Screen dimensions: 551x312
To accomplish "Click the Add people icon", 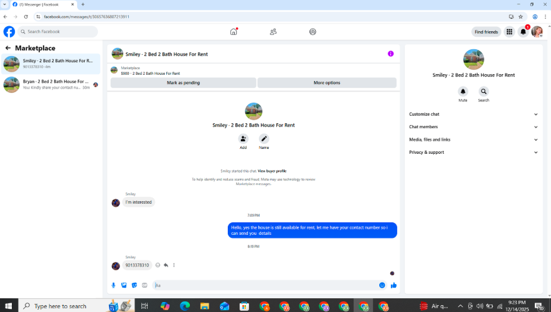I will (243, 139).
